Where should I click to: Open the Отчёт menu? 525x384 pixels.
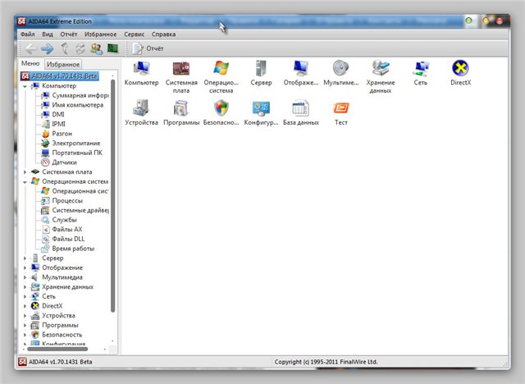(69, 34)
